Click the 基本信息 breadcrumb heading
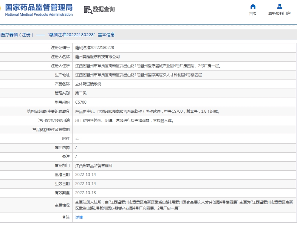297x225 pixels. (106, 35)
